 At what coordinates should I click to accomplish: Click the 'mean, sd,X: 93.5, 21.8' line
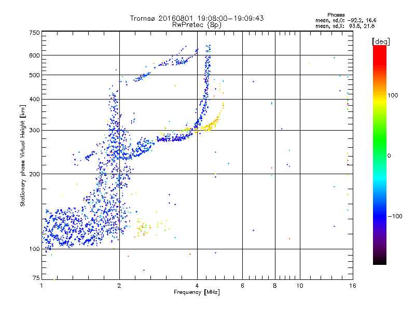(345, 26)
